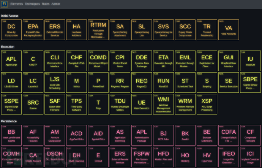The height and width of the screenshot is (168, 262).
Task: Select the ST Scheduled Task tile
Action: pyautogui.click(x=185, y=82)
